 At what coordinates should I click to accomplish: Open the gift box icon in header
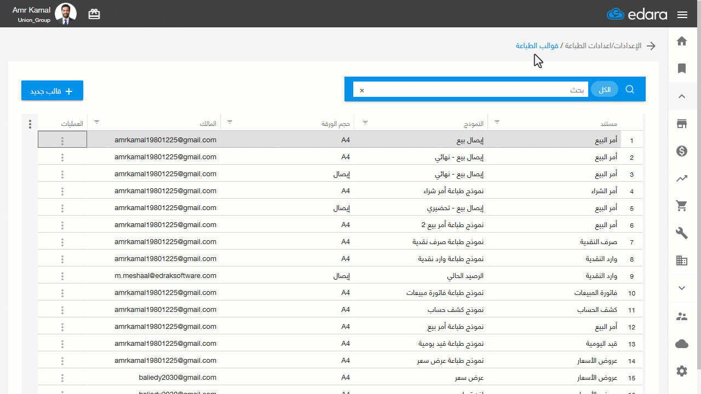coord(94,14)
